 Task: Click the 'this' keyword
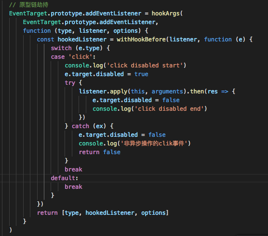pyautogui.click(x=138, y=92)
